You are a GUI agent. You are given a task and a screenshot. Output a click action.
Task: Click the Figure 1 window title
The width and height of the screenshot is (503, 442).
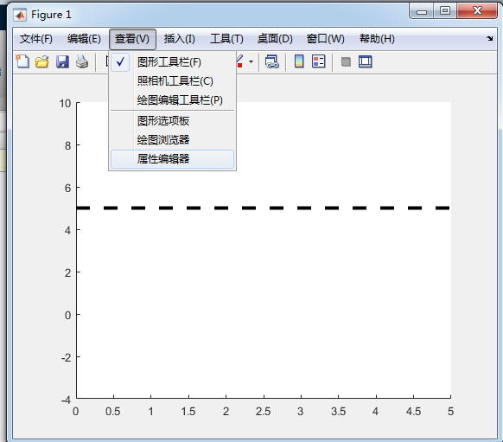pyautogui.click(x=51, y=15)
